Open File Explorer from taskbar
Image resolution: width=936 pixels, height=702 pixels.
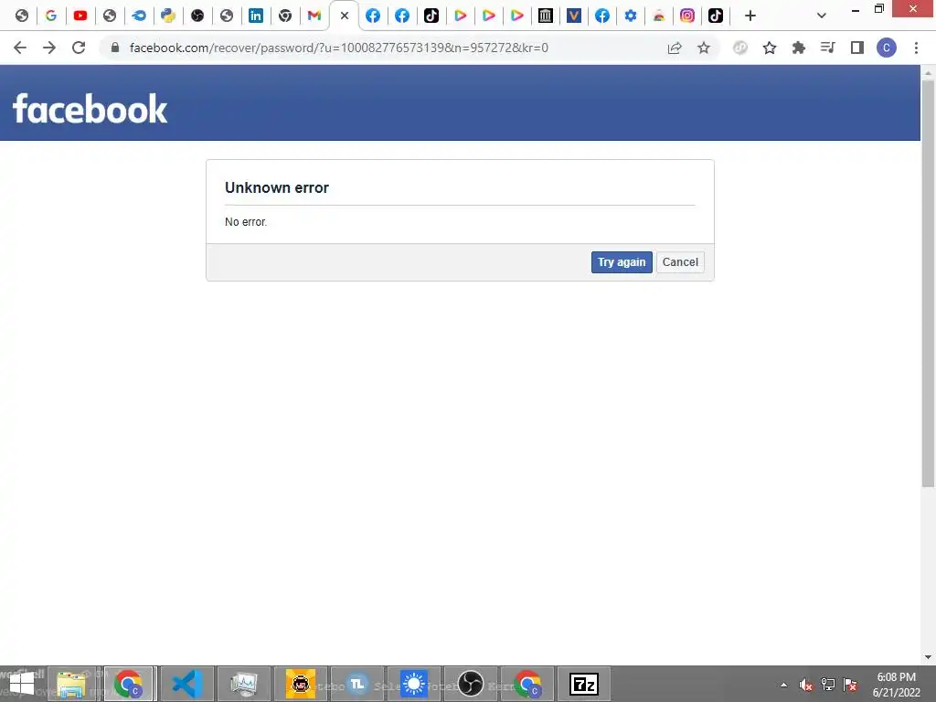click(x=71, y=684)
